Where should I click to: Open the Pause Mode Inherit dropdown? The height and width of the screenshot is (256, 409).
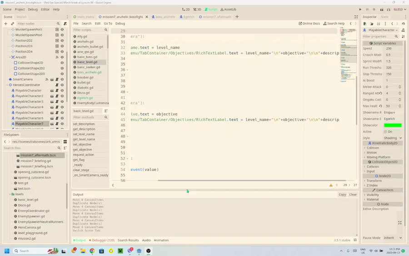[393, 238]
